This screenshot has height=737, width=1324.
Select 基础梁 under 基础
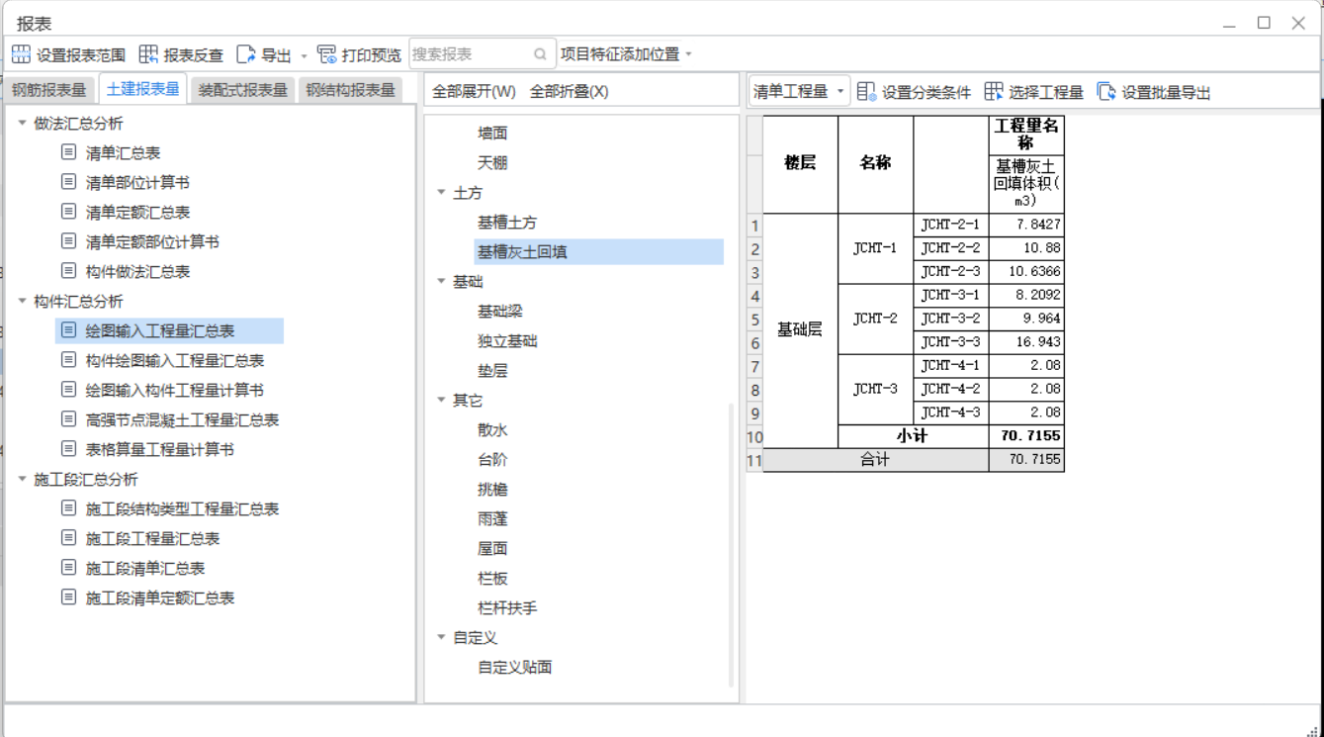500,312
